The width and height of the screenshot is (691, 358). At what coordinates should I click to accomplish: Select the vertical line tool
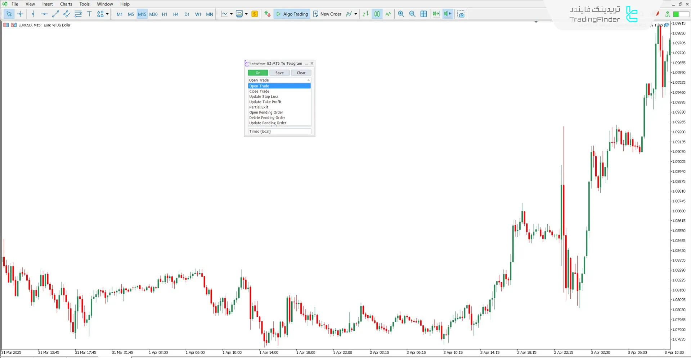pyautogui.click(x=33, y=14)
